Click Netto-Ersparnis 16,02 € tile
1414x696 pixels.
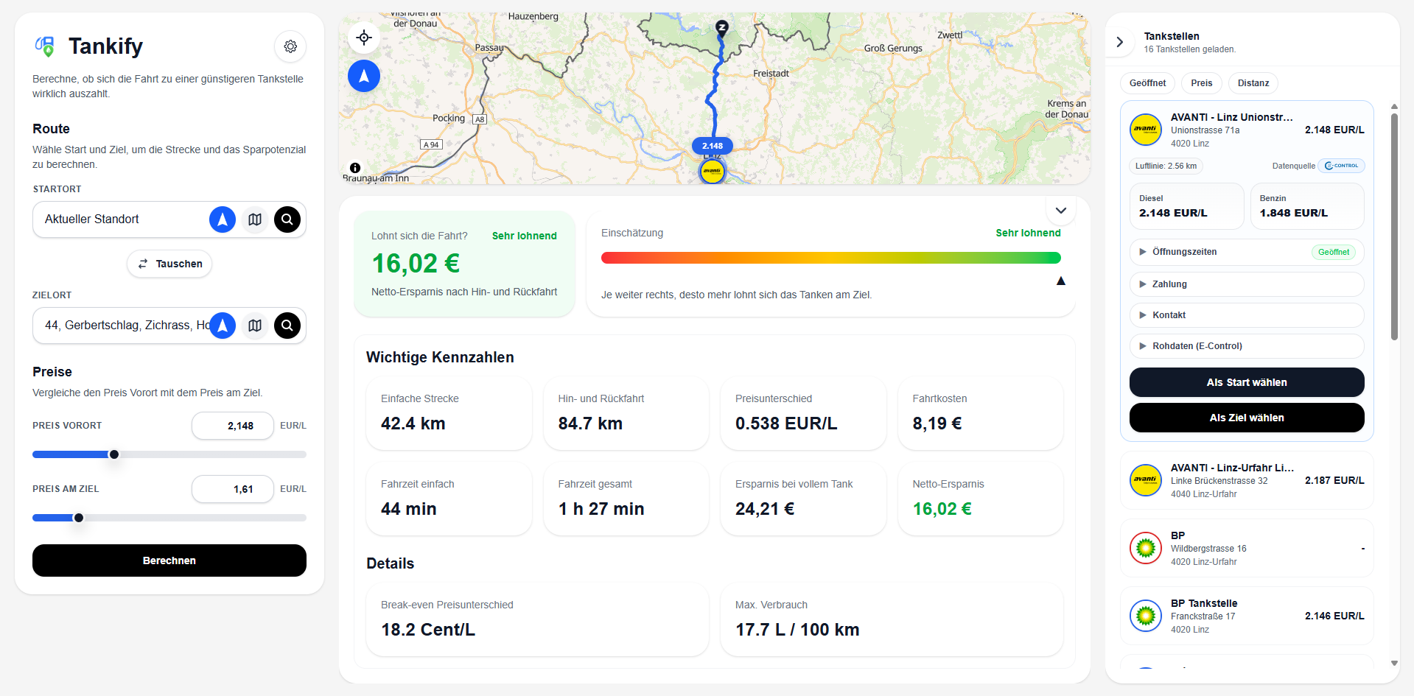981,499
